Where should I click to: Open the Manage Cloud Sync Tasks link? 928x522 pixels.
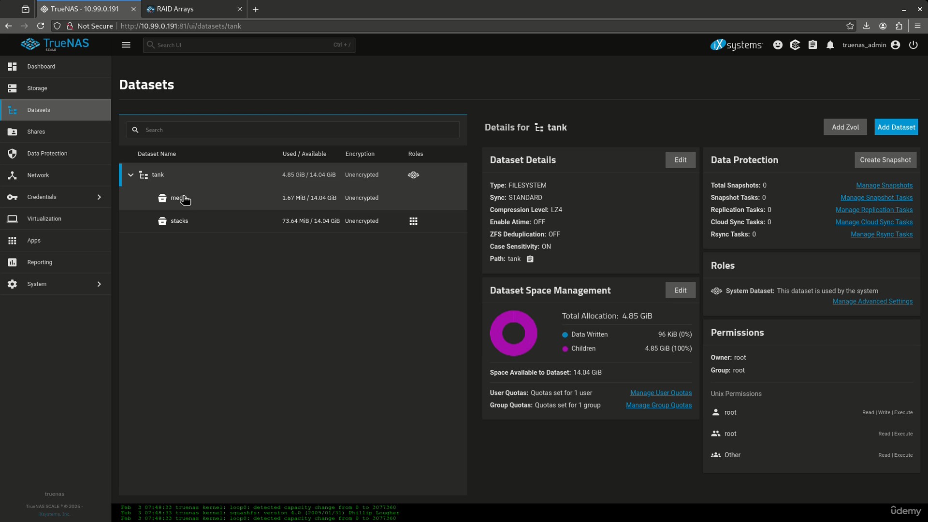[874, 222]
